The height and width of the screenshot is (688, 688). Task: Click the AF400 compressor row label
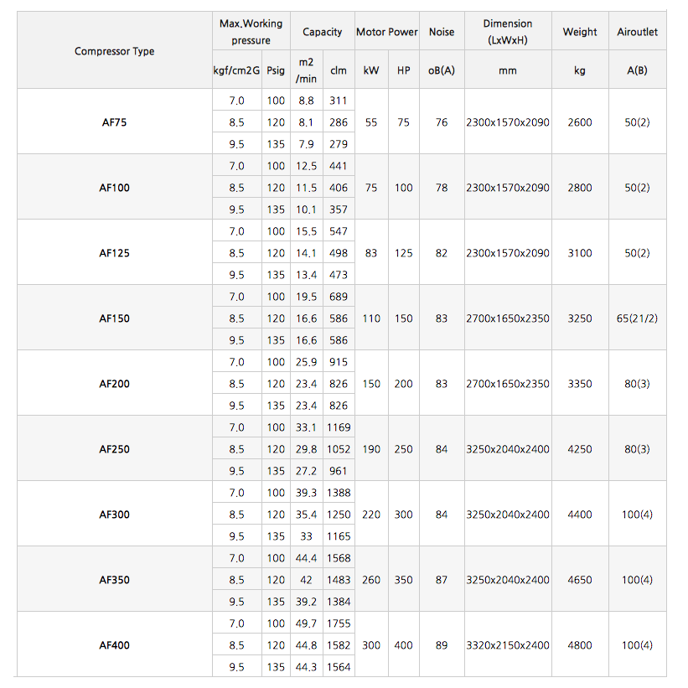[x=114, y=645]
